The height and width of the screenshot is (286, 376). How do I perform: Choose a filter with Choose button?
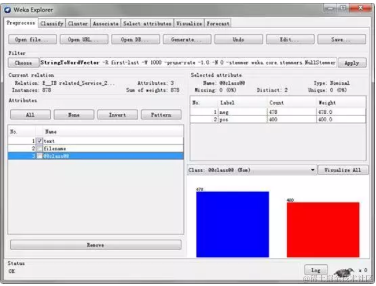coord(23,63)
